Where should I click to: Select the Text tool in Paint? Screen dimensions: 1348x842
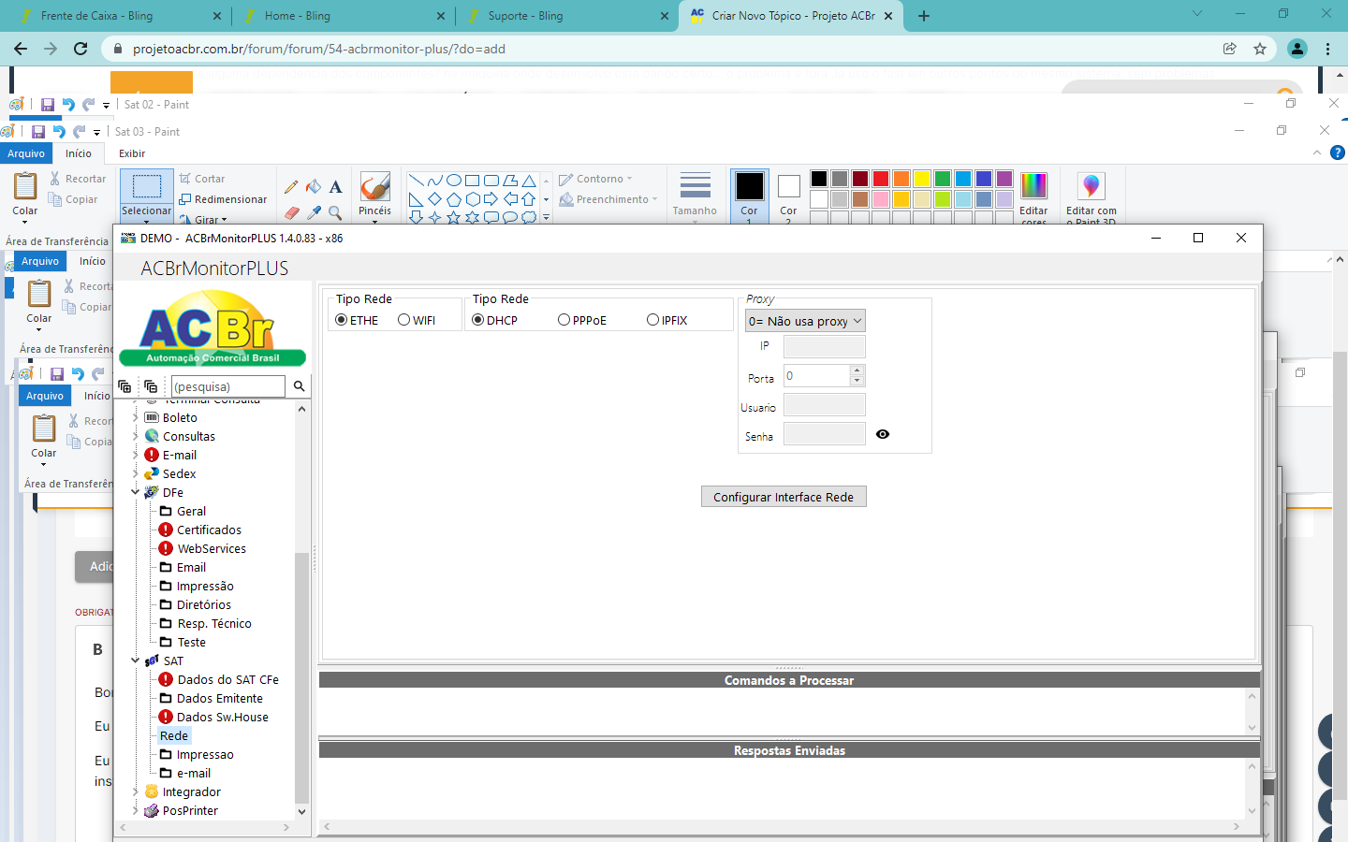(x=335, y=187)
